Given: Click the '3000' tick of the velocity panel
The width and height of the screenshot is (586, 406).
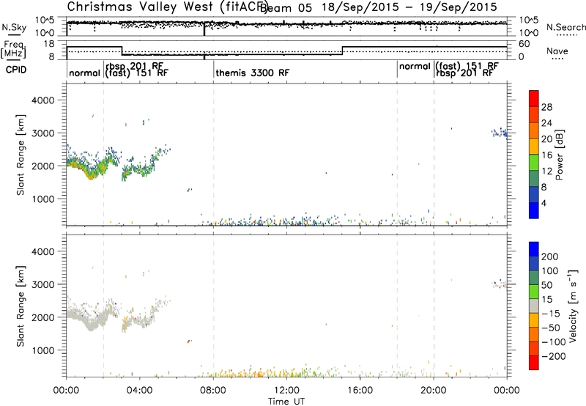Looking at the screenshot, I should [x=42, y=284].
